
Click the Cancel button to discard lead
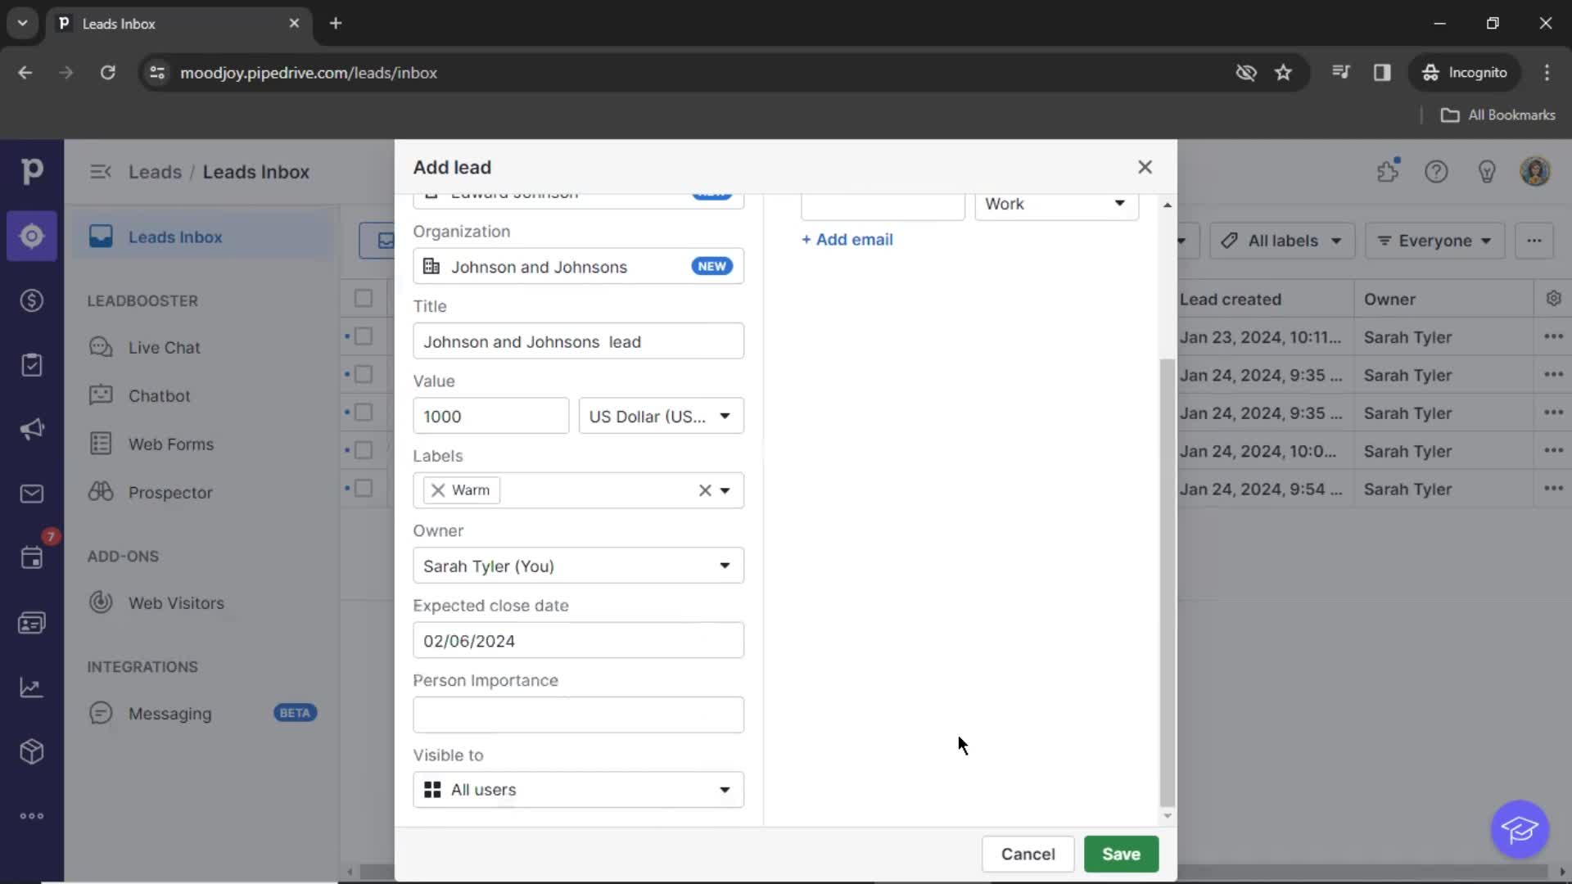pos(1027,854)
